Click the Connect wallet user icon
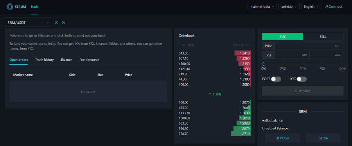The image size is (352, 146). click(x=327, y=7)
